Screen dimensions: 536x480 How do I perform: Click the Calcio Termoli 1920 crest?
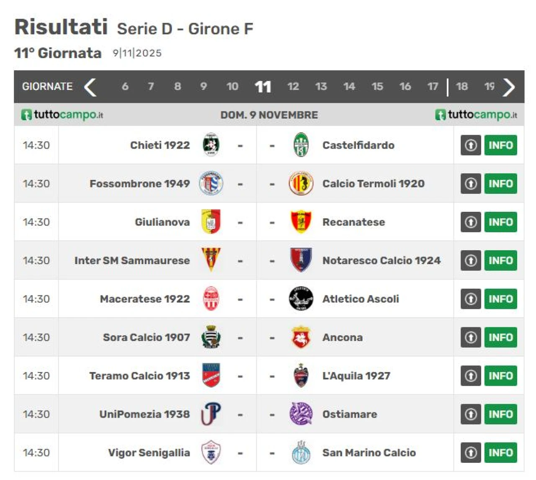coord(301,183)
